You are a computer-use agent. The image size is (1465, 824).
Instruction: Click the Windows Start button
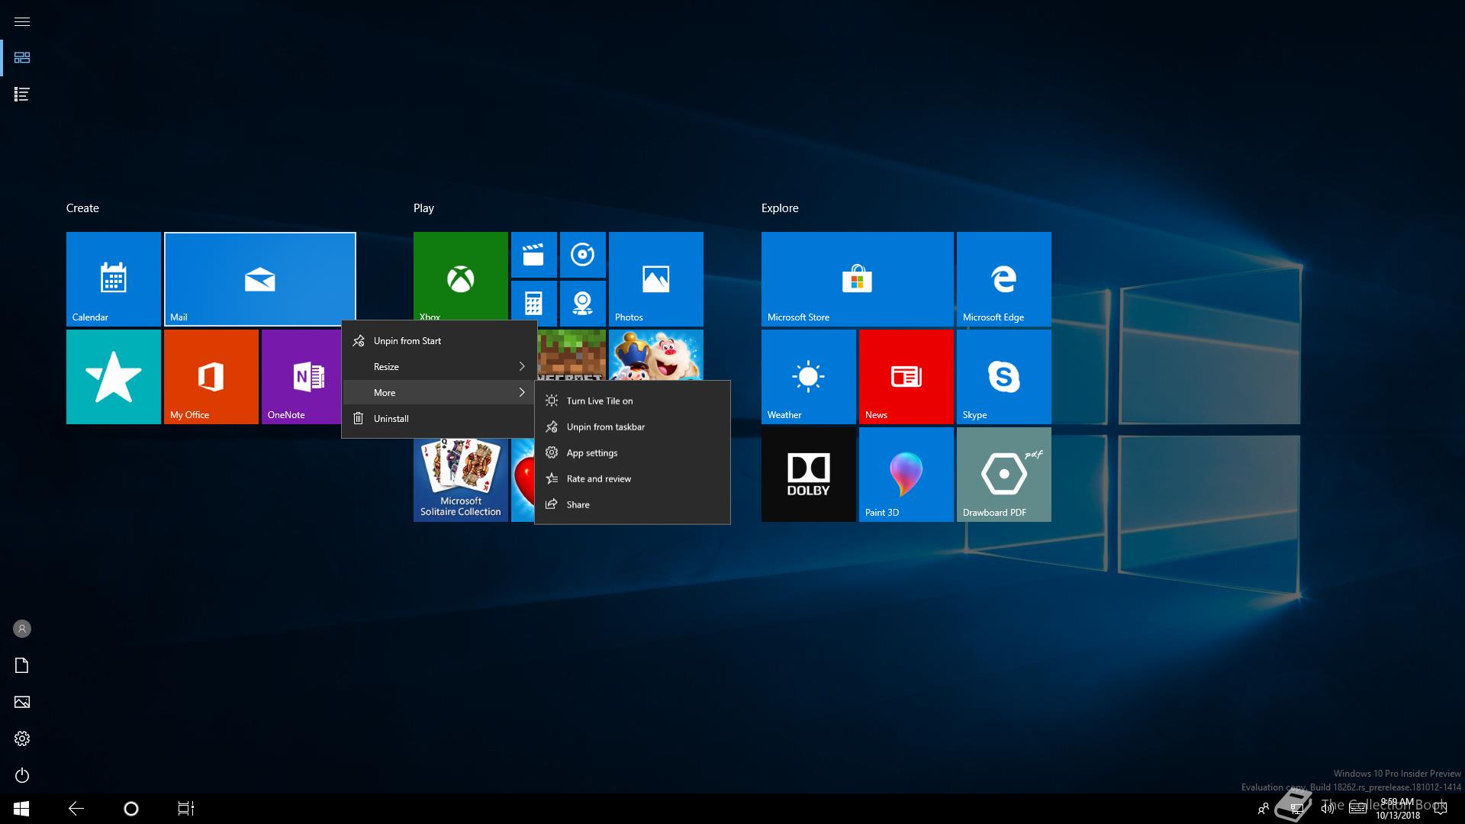[21, 809]
